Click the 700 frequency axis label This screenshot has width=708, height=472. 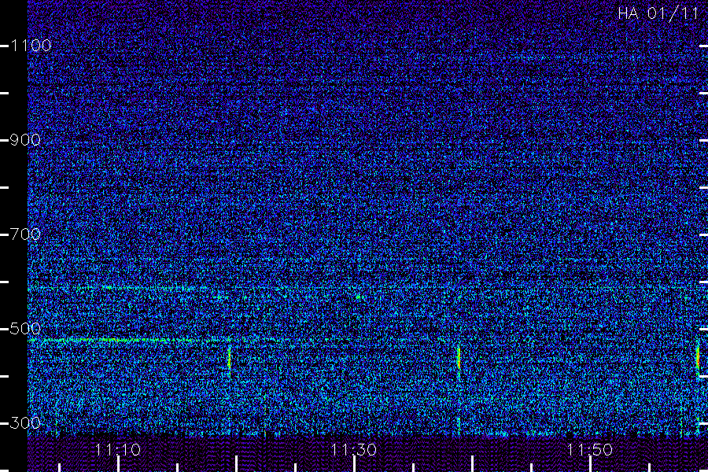[25, 234]
